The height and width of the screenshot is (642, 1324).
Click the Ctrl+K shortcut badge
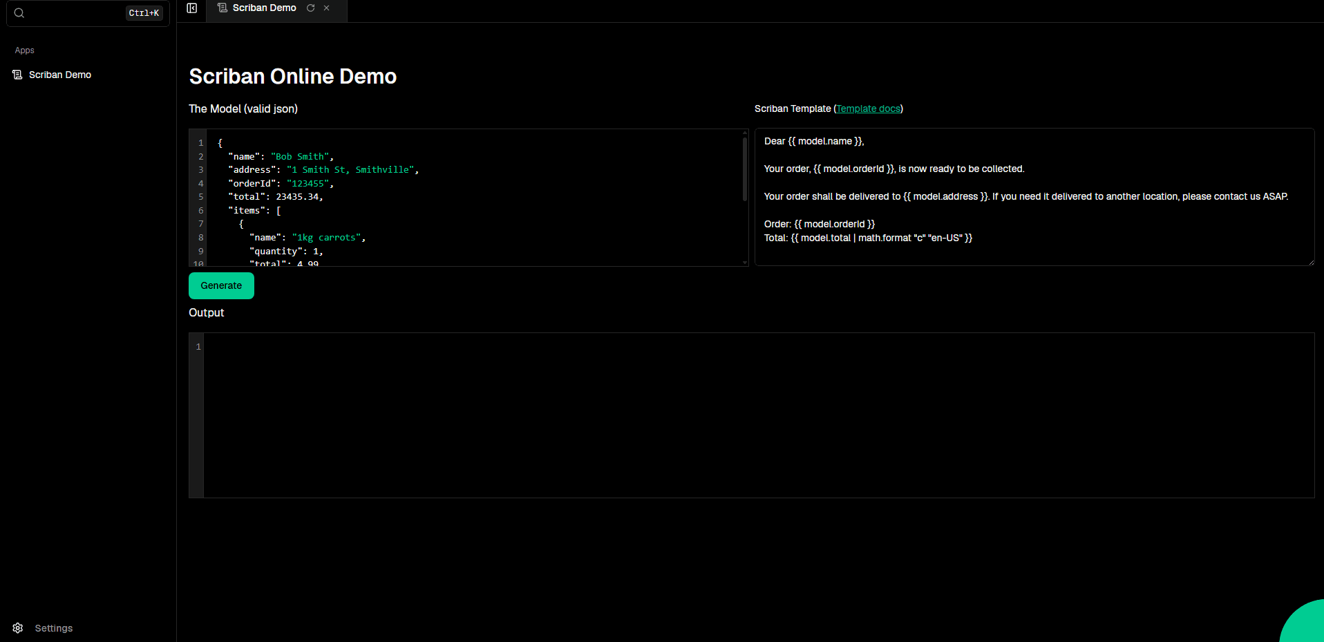point(144,13)
